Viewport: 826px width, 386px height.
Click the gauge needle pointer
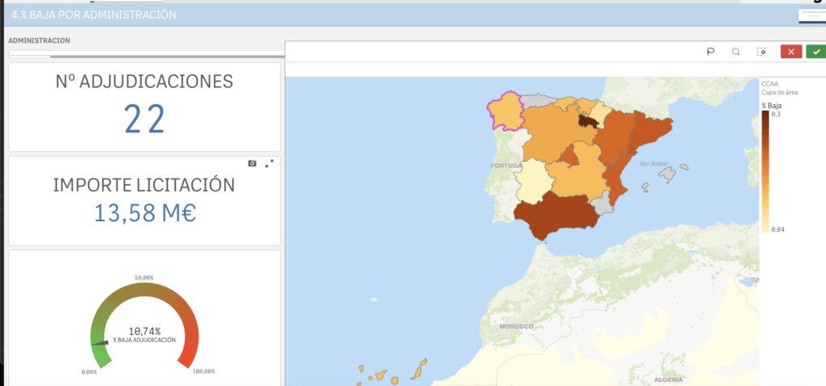[x=100, y=342]
